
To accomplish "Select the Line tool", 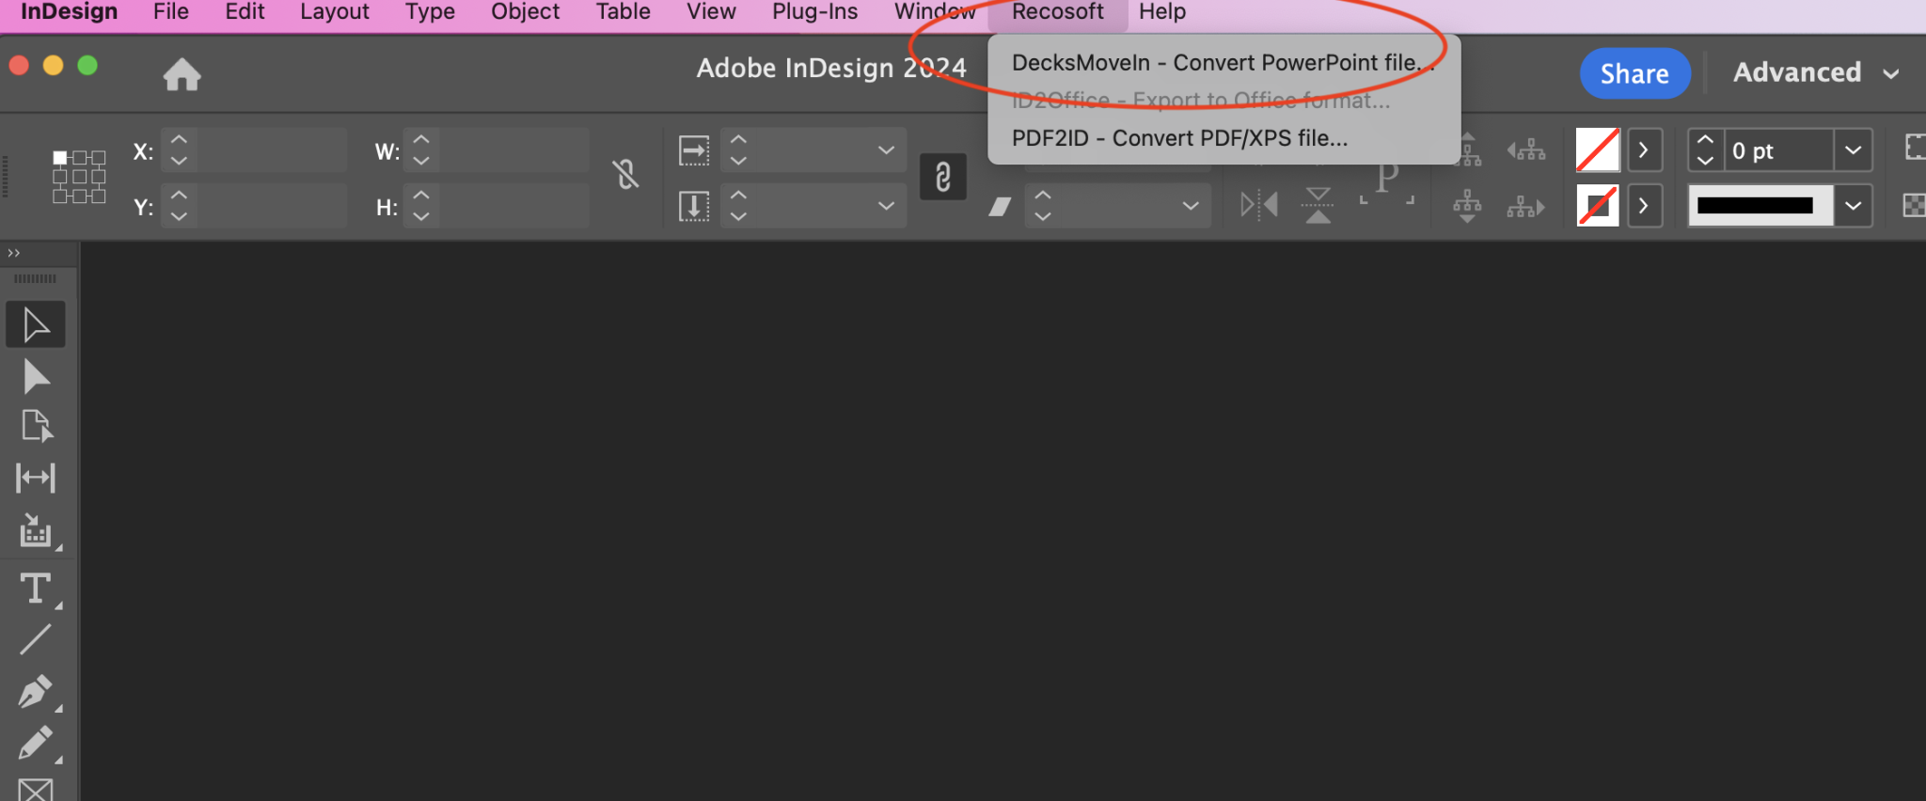I will point(35,638).
